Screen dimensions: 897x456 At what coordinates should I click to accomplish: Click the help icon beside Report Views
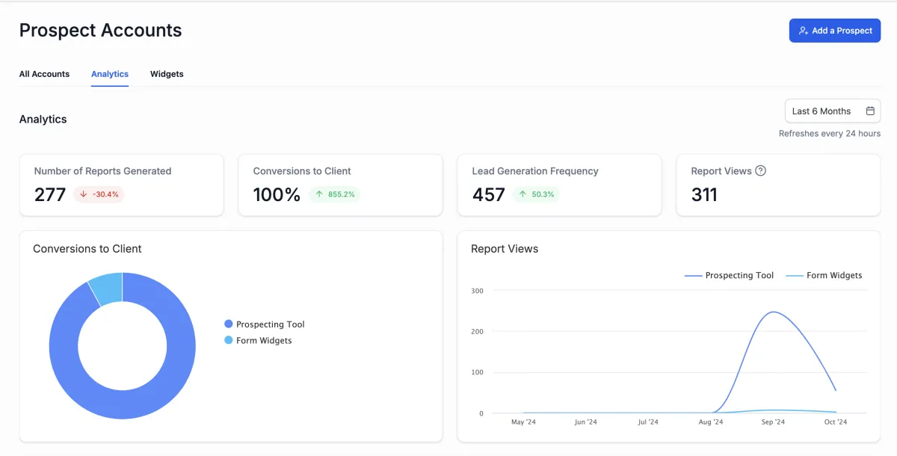coord(761,170)
